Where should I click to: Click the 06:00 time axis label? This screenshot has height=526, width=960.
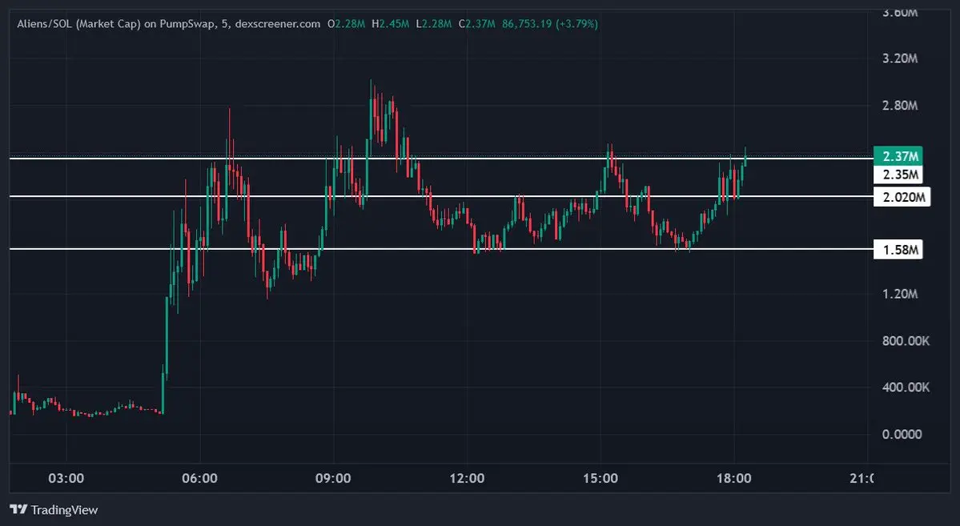click(x=199, y=478)
